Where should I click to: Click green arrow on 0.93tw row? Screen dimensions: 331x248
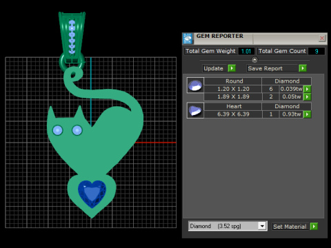coord(308,114)
